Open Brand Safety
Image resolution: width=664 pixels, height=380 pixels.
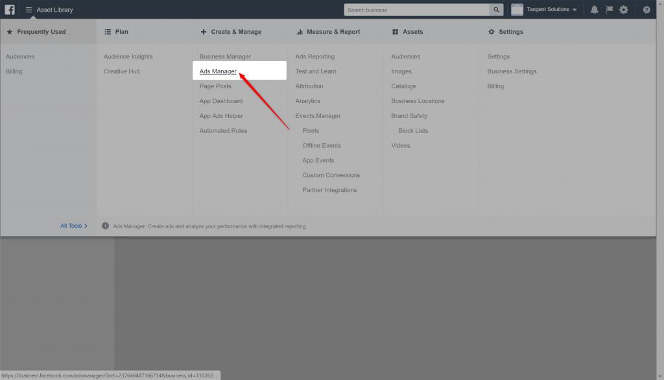[409, 115]
